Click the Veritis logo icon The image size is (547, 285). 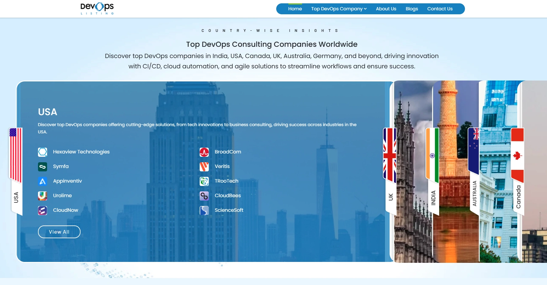(x=204, y=167)
